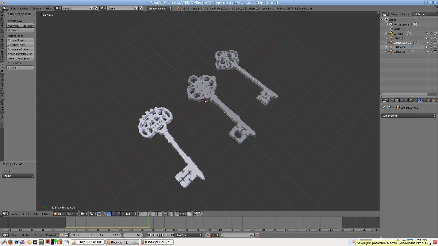This screenshot has width=438, height=246.
Task: Switch to the Create tab in tool shelf
Action: (2, 27)
